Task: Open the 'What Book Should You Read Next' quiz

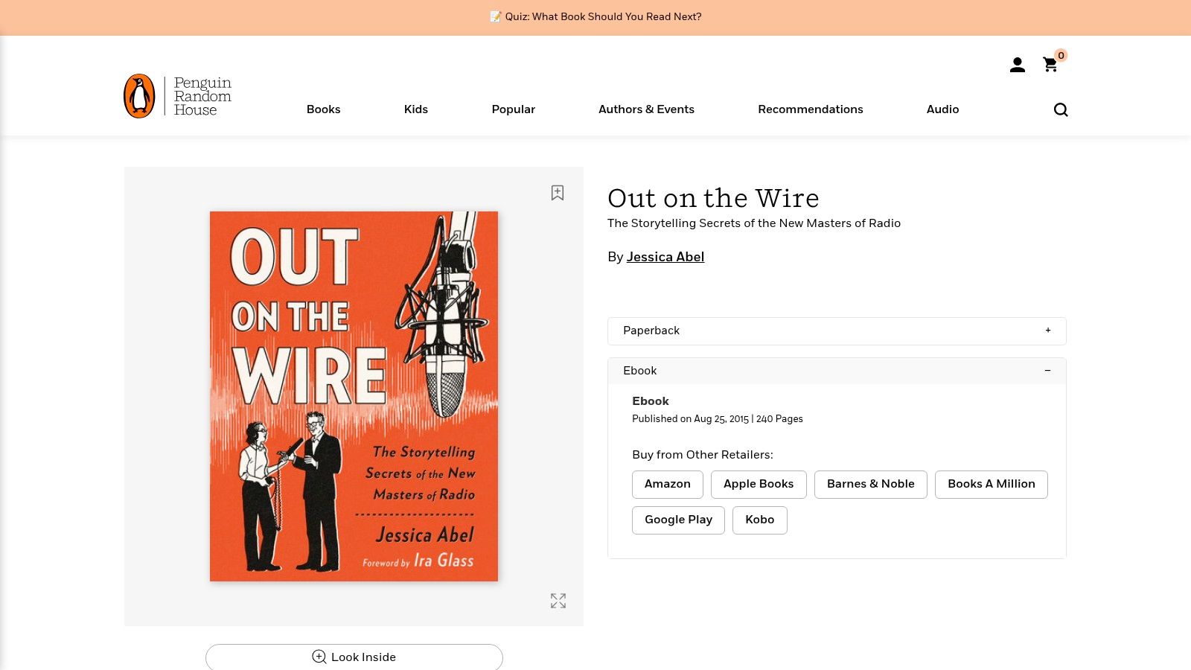Action: (x=595, y=17)
